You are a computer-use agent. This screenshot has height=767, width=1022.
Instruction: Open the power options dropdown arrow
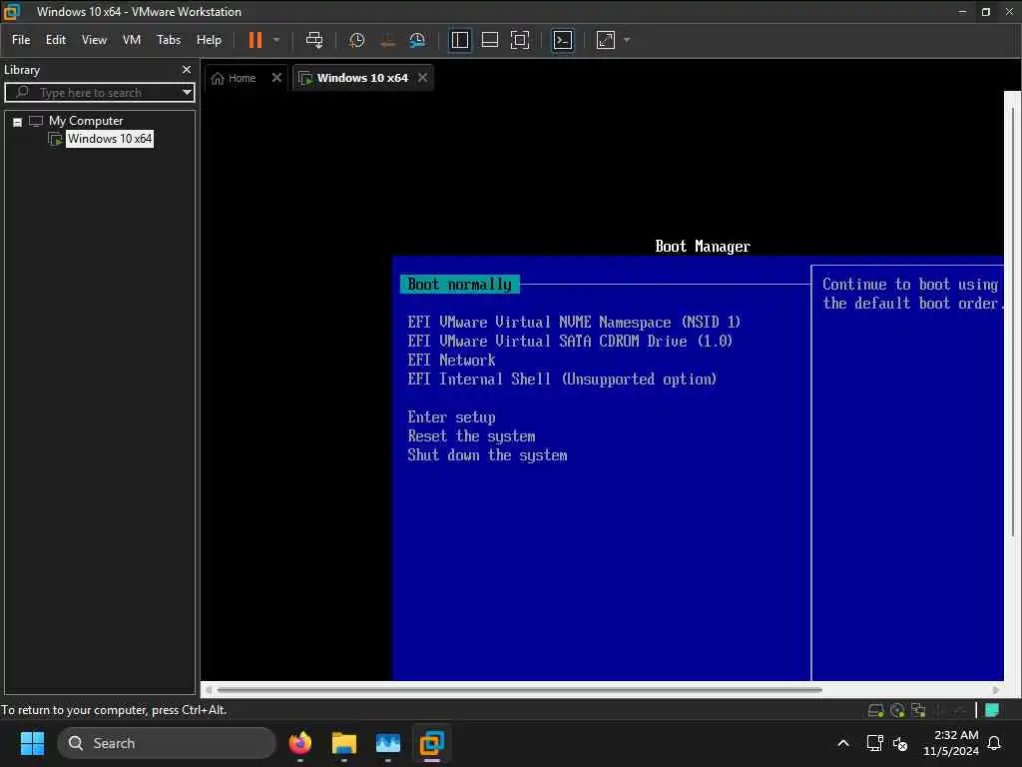[276, 40]
